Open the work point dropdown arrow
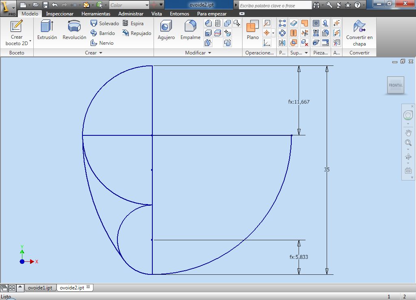This screenshot has height=300, width=416. pyautogui.click(x=273, y=33)
